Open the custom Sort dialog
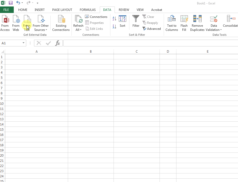The width and height of the screenshot is (238, 182). tap(122, 22)
